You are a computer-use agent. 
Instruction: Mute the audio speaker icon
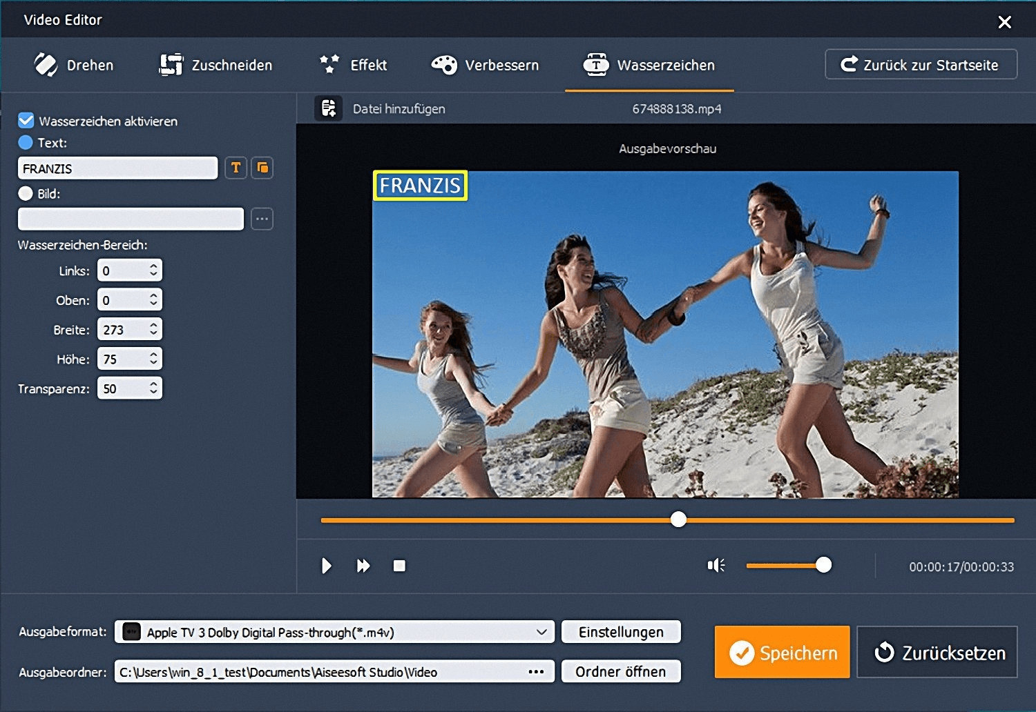pos(716,566)
